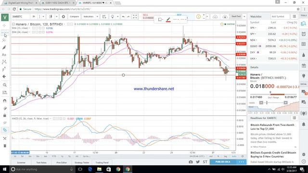Open the calendar panel in right sidebar
Viewport: 308px width, 173px height.
coord(304,65)
